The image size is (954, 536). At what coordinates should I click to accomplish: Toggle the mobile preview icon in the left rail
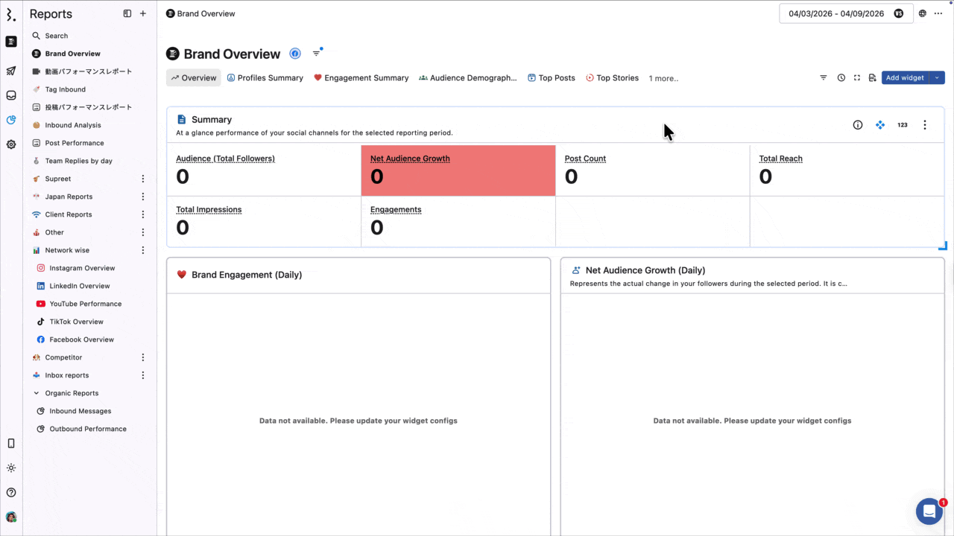click(11, 443)
